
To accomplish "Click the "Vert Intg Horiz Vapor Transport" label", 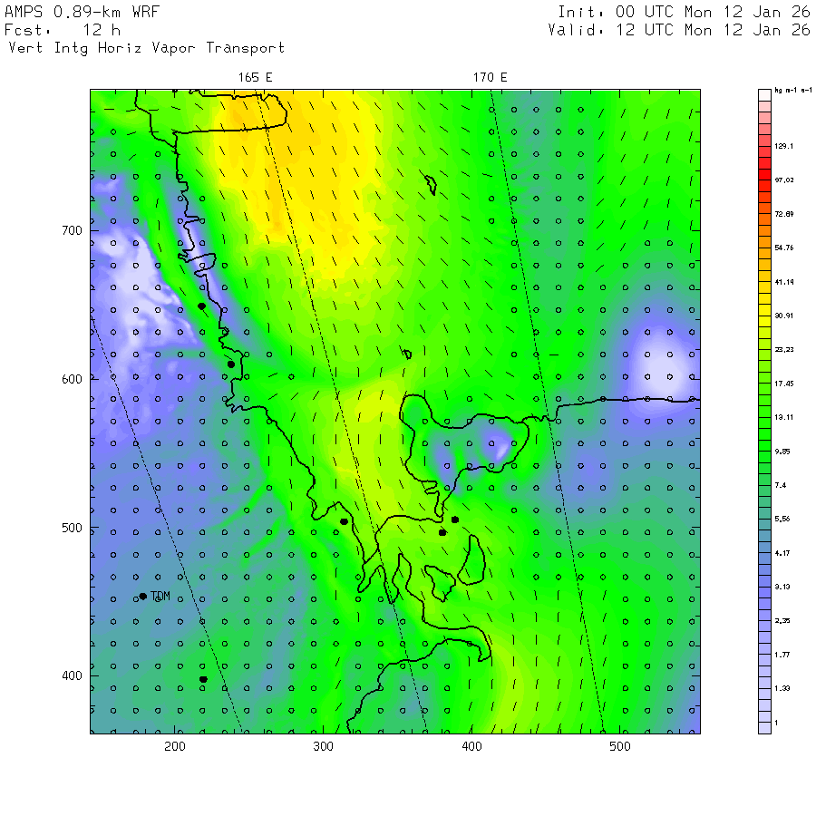I will click(147, 48).
